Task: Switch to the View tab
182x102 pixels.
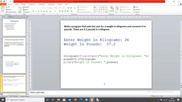Action: tap(66, 4)
